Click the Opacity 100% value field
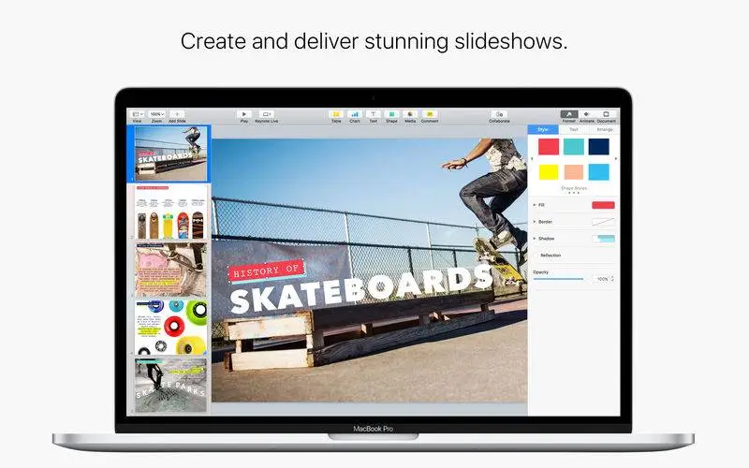The width and height of the screenshot is (749, 468). point(601,278)
